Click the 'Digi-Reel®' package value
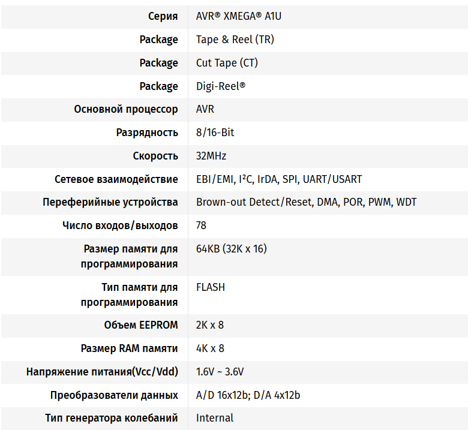The image size is (468, 430). click(x=220, y=86)
